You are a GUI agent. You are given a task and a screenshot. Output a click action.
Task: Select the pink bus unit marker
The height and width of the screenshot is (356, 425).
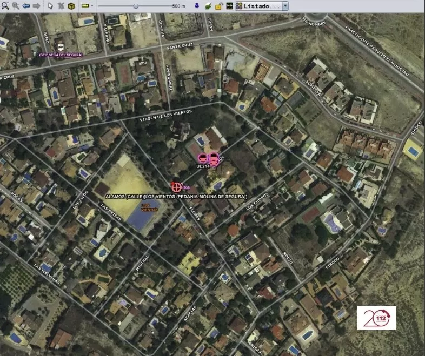pos(214,159)
